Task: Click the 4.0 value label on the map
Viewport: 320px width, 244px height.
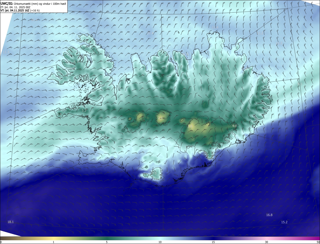Action: [234, 126]
